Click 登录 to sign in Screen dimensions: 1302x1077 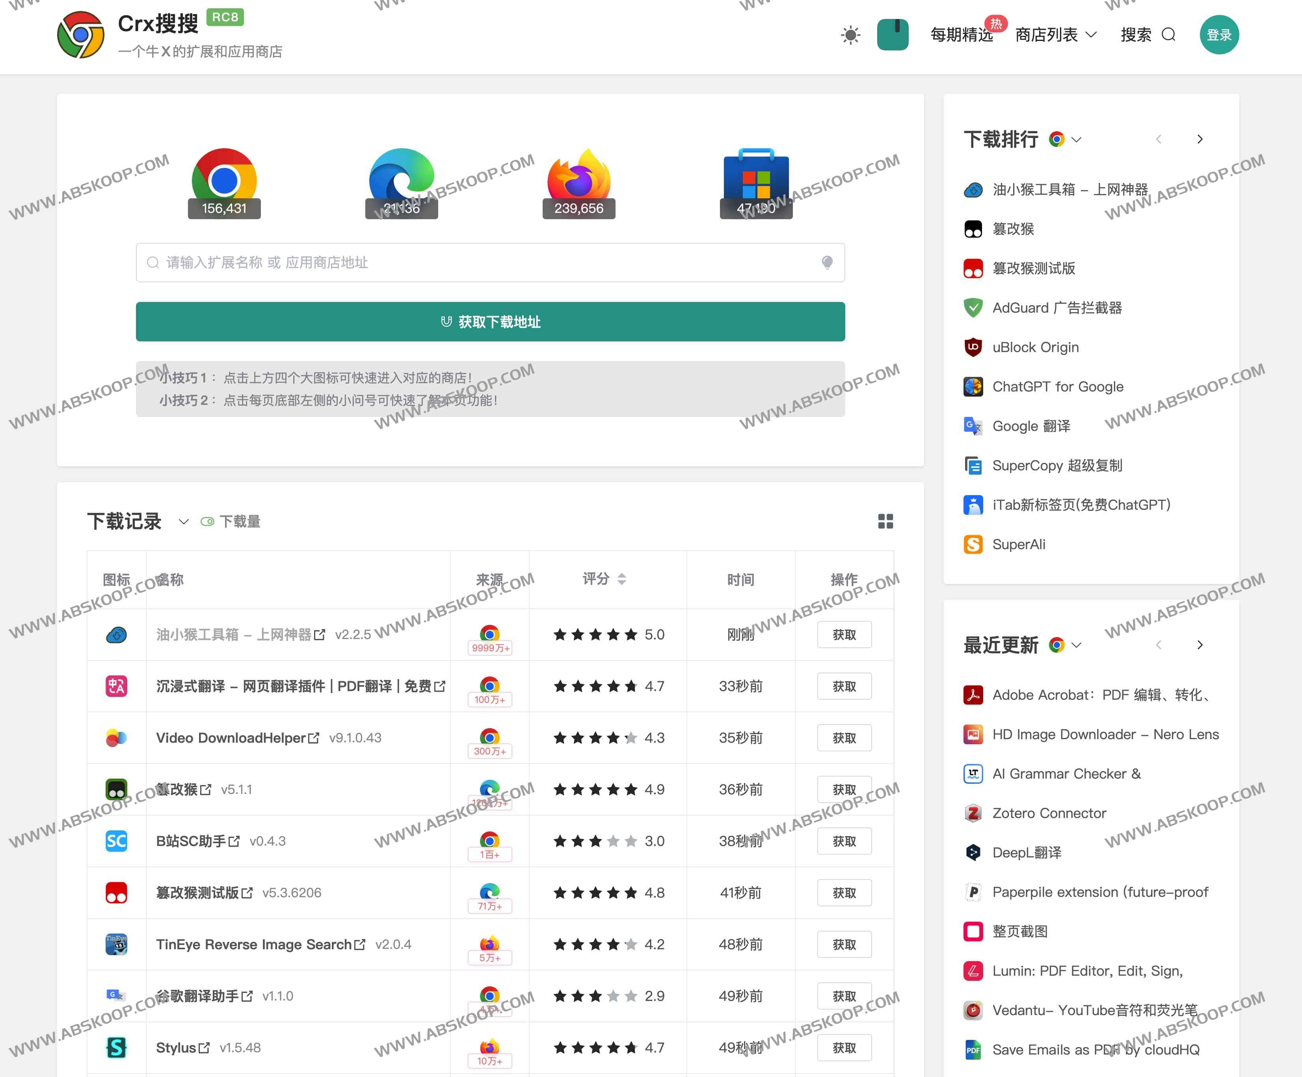(1219, 35)
